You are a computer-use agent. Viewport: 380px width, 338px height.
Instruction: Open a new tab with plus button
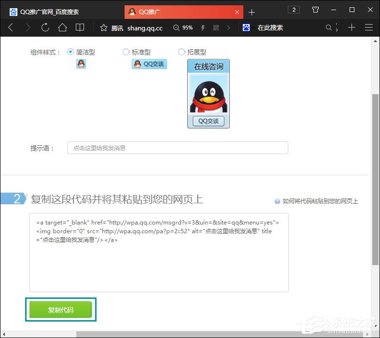tap(252, 12)
